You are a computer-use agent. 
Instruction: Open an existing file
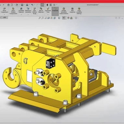click(17, 5)
